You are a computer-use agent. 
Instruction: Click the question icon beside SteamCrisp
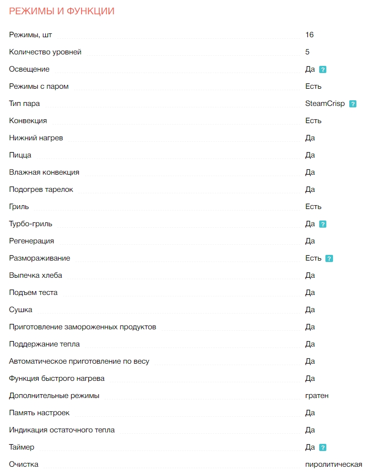point(353,104)
